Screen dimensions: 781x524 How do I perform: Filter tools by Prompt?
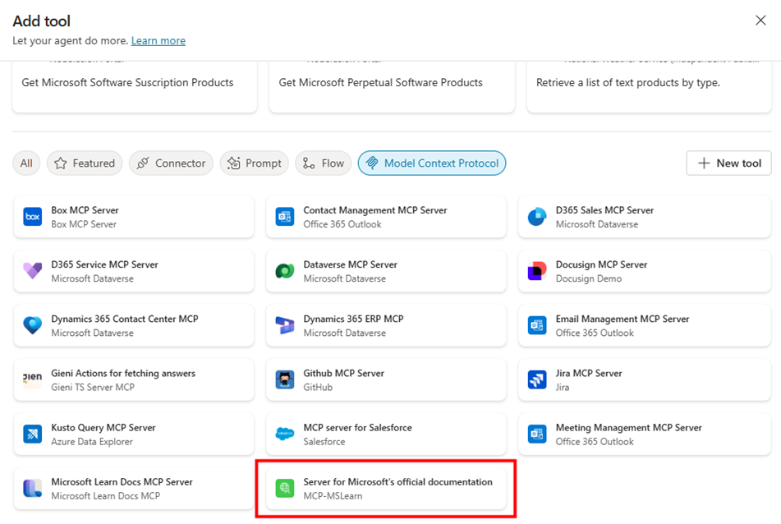254,163
